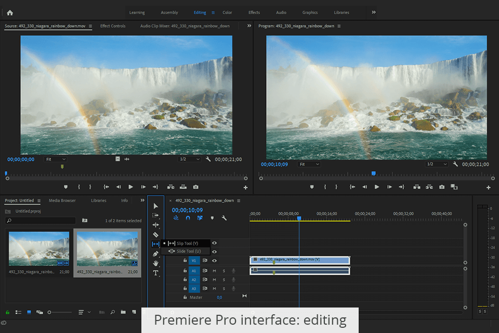Select the Track Select Forward tool
The width and height of the screenshot is (499, 333).
(155, 215)
